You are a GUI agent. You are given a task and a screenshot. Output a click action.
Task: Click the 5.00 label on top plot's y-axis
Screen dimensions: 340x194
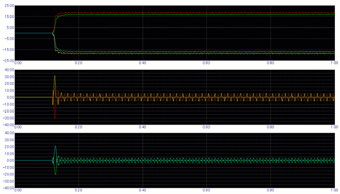pyautogui.click(x=10, y=27)
